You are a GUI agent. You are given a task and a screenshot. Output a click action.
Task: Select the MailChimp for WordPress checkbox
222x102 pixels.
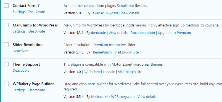[x=6, y=25]
